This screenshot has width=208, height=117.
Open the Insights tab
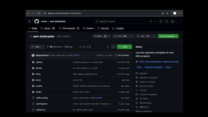coord(118,28)
